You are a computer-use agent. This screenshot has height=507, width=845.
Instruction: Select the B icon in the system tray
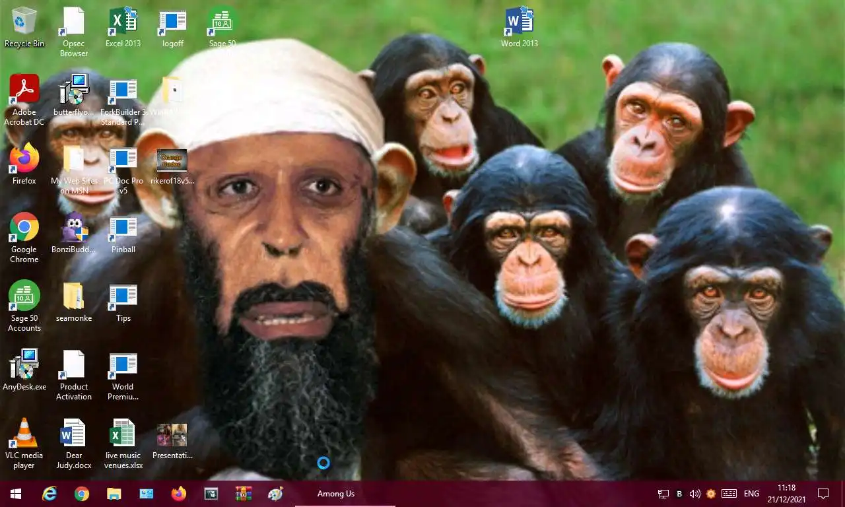point(679,494)
